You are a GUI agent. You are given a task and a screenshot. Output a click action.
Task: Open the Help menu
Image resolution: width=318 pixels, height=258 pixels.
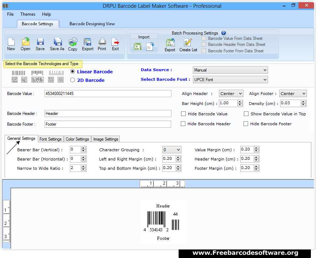[x=46, y=14]
